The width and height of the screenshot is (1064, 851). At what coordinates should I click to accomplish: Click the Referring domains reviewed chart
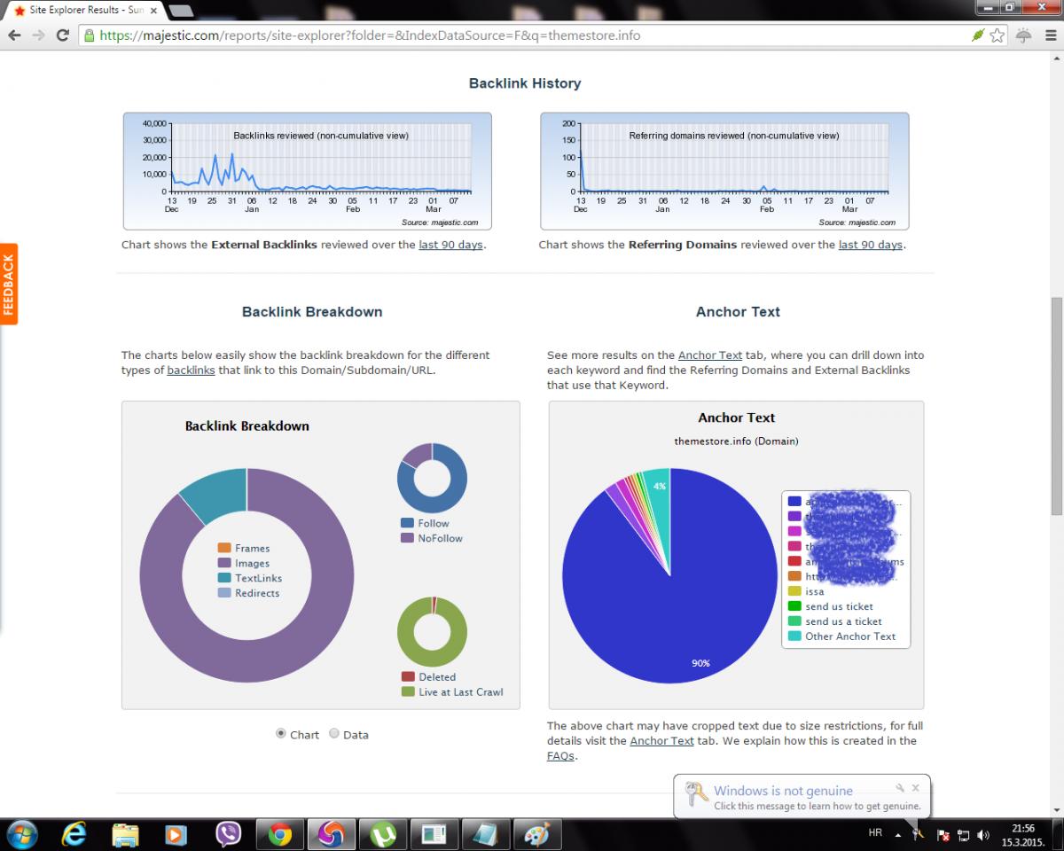724,171
